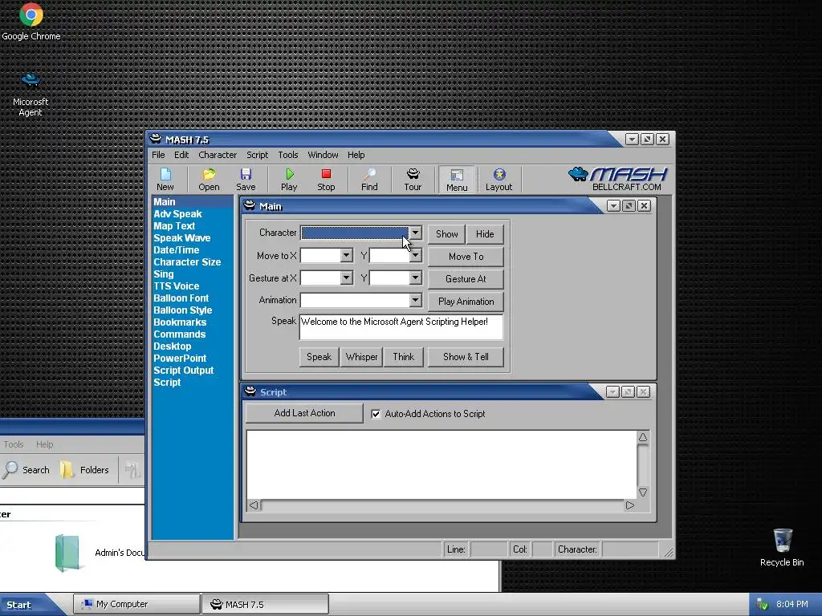
Task: Open the Window menu
Action: 323,155
